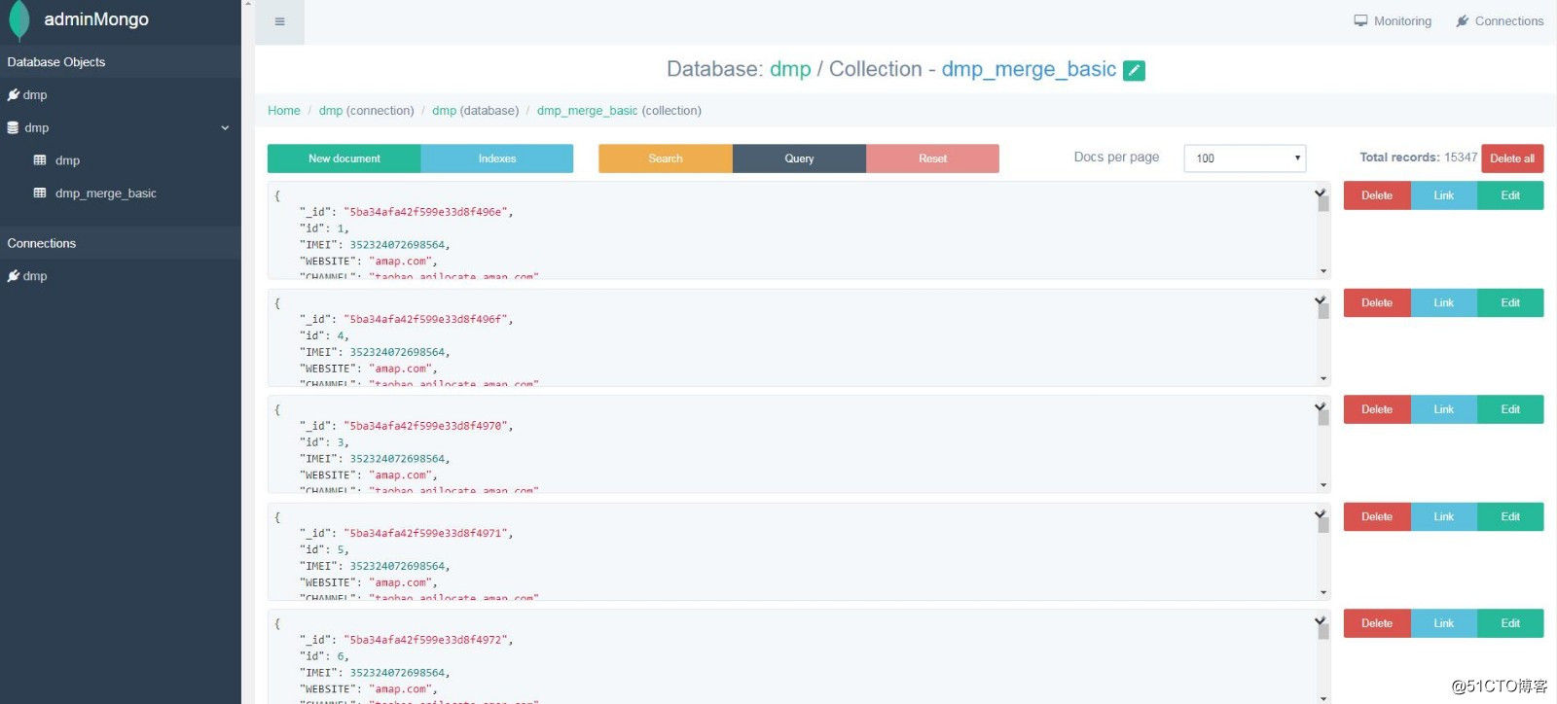Viewport: 1557px width, 704px height.
Task: Click dmp link in page title
Action: click(790, 69)
